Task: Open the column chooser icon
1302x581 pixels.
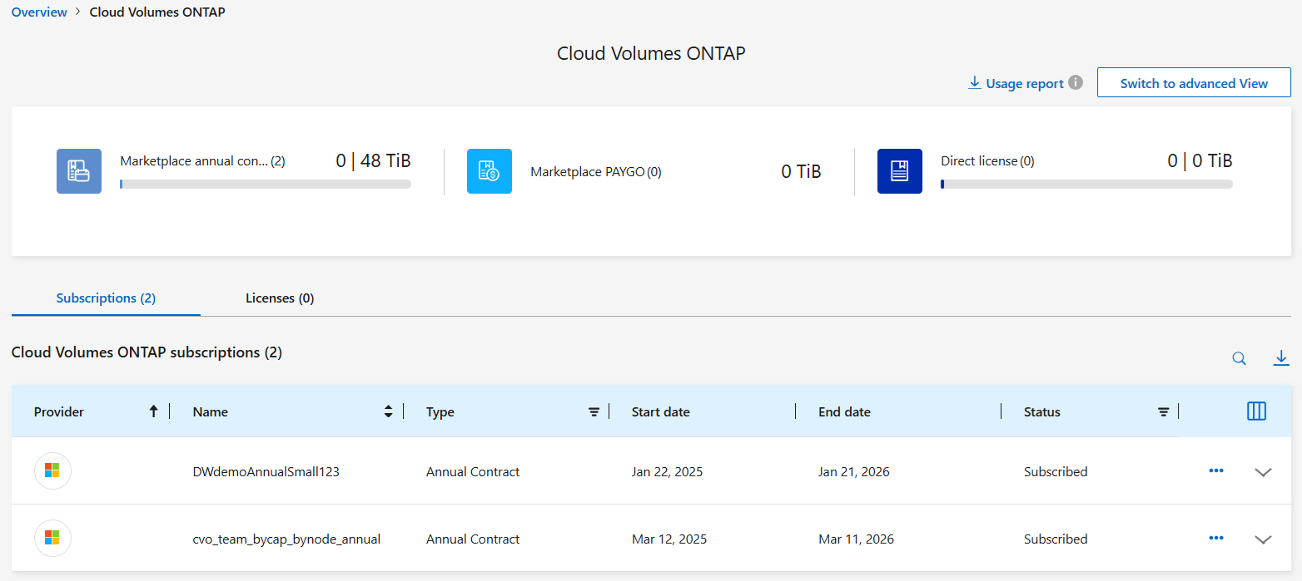Action: pyautogui.click(x=1257, y=411)
